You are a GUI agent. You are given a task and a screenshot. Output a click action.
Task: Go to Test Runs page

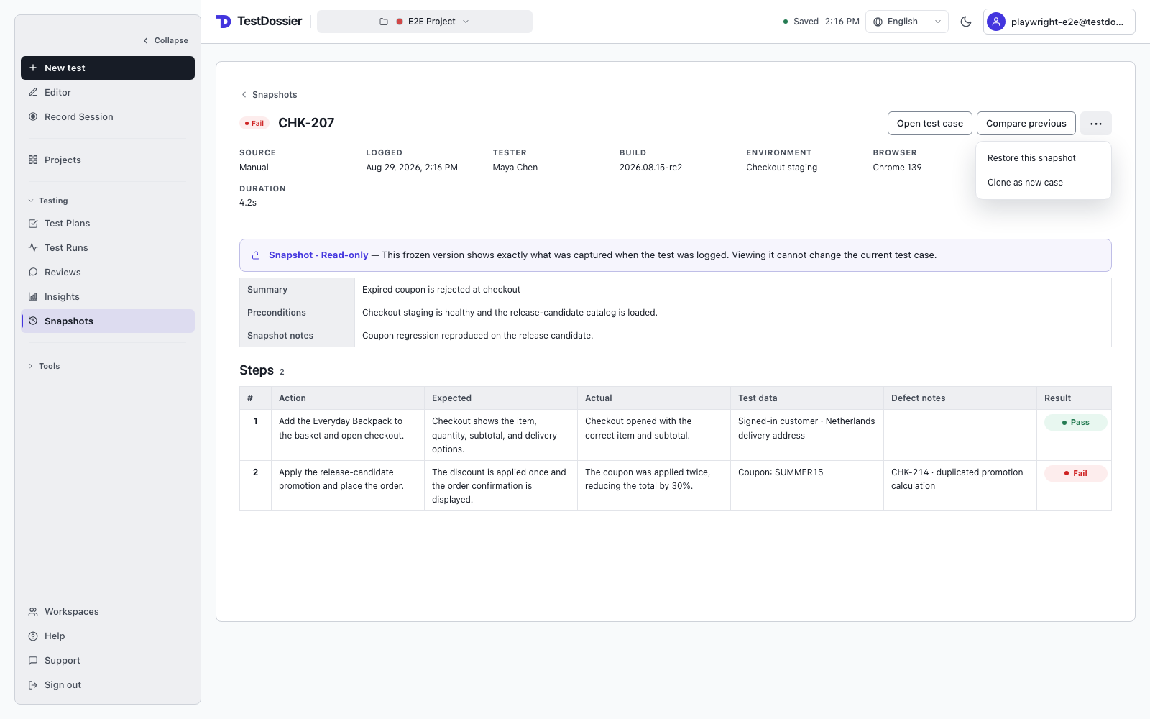pyautogui.click(x=108, y=247)
